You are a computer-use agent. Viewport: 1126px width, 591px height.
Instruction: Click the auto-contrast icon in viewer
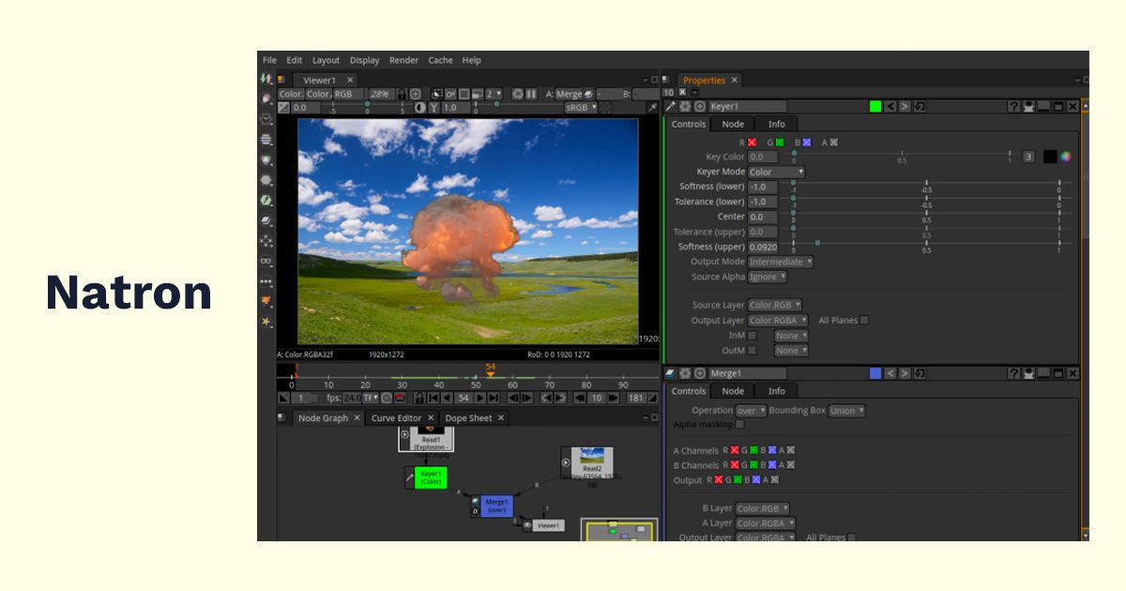pyautogui.click(x=420, y=107)
